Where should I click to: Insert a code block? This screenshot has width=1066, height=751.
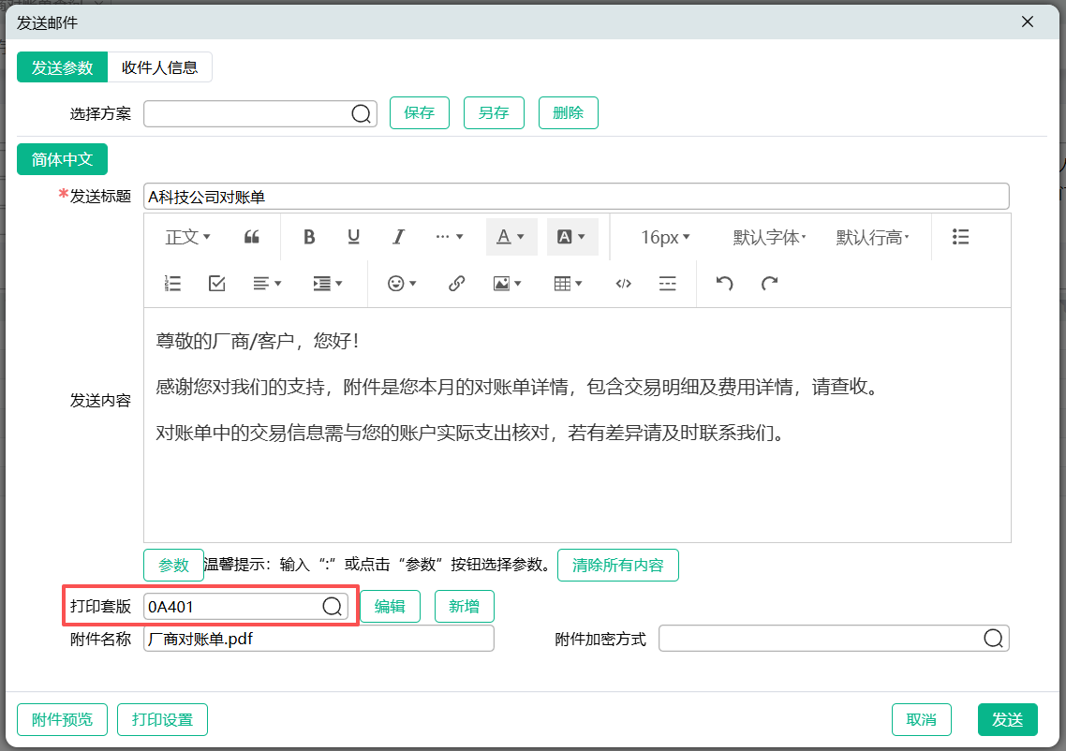click(x=623, y=284)
